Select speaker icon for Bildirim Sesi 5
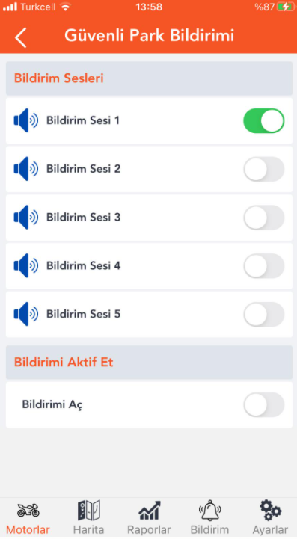Image resolution: width=297 pixels, height=539 pixels. coord(26,314)
